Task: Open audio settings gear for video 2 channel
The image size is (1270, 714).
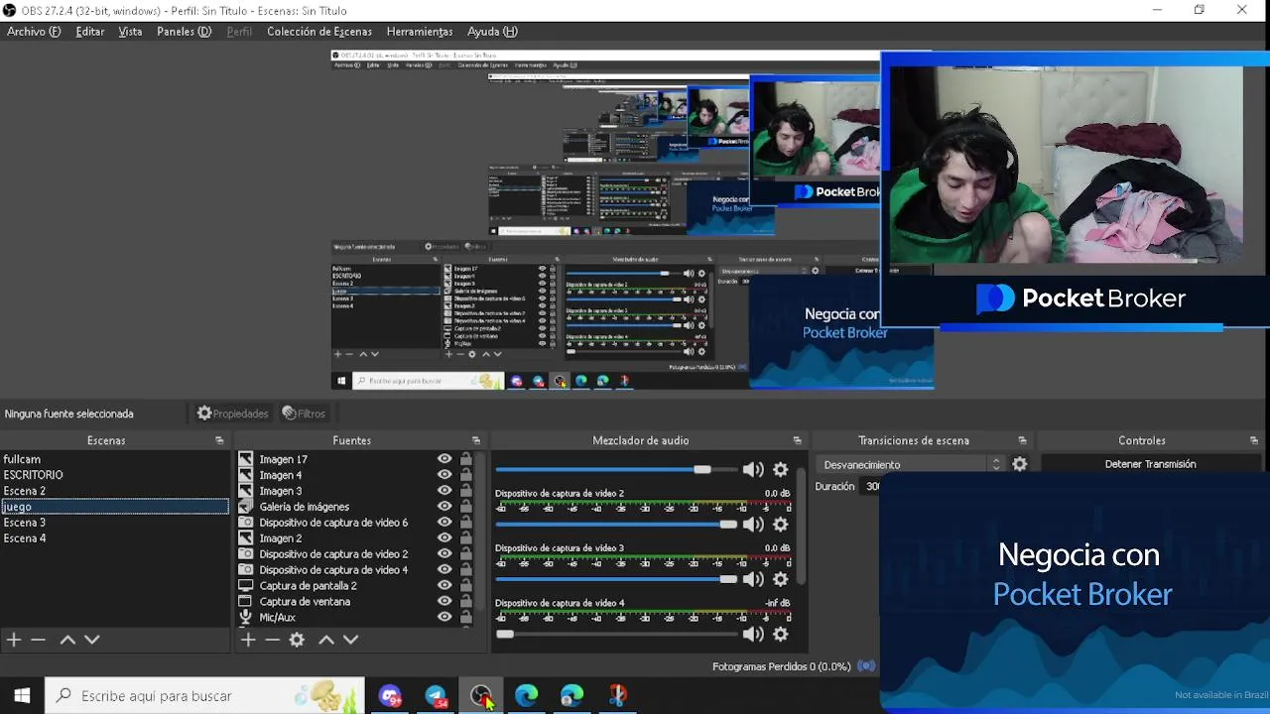Action: click(781, 524)
